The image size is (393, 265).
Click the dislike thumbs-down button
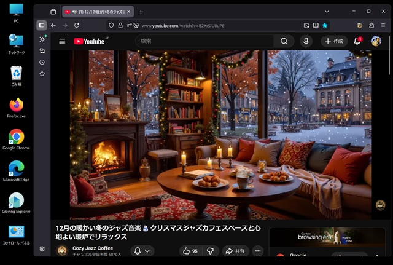click(x=210, y=251)
